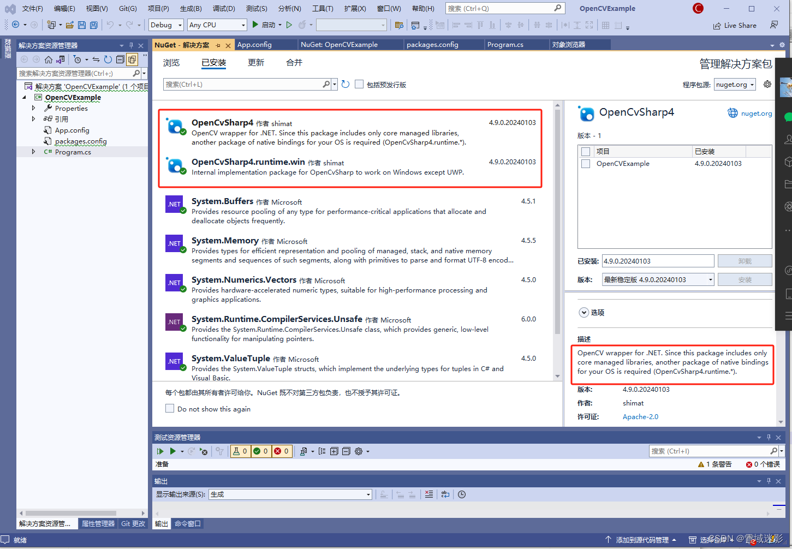Click the Navigate Backward arrow icon

tap(15, 25)
